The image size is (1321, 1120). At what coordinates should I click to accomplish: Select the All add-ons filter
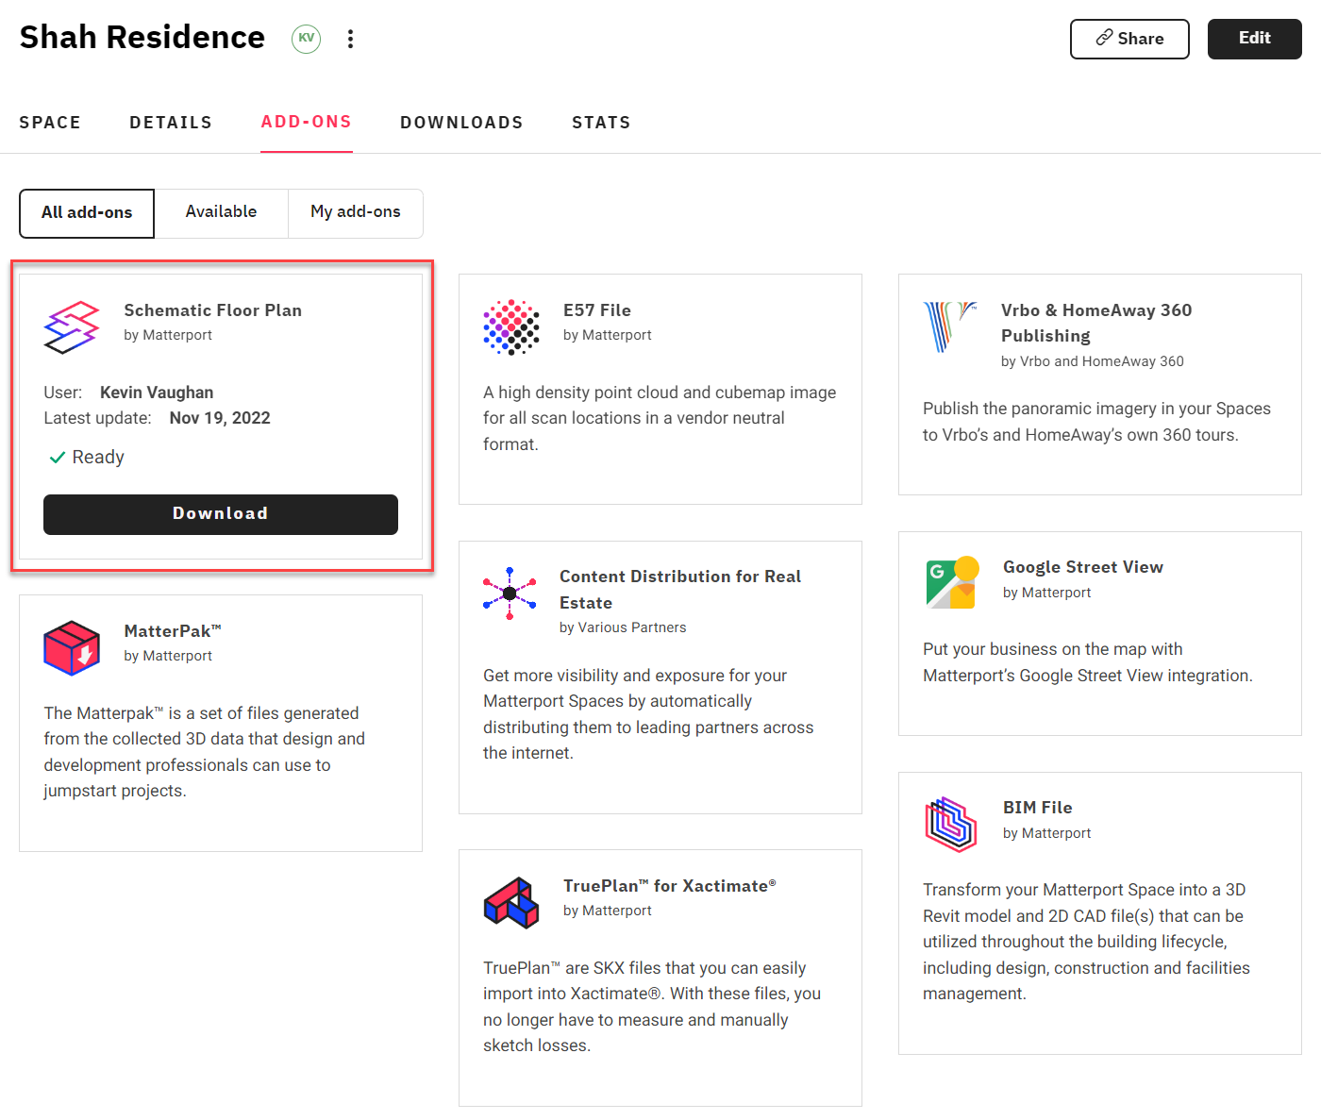pos(87,213)
